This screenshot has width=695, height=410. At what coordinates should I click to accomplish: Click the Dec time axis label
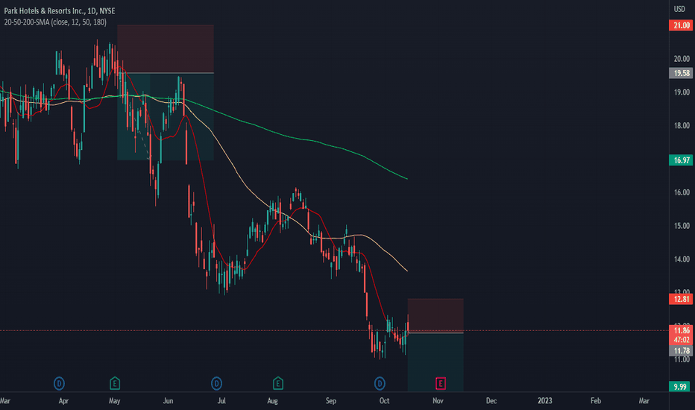(491, 401)
